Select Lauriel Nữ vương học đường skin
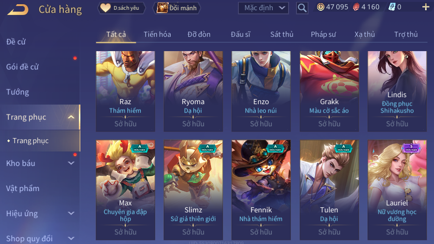The image size is (434, 244). tap(397, 190)
